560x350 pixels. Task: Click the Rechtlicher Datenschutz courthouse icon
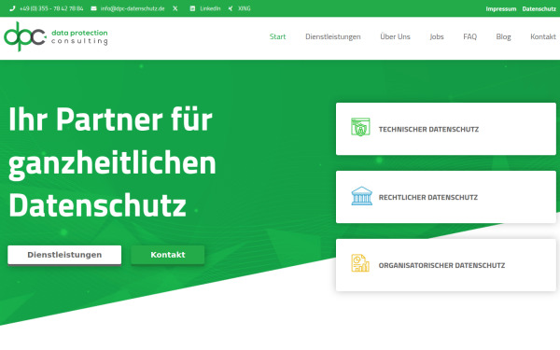pos(361,196)
